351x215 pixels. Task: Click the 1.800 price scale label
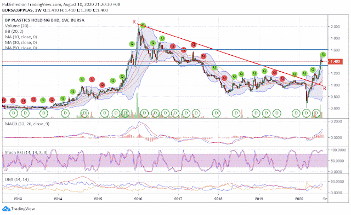click(335, 38)
